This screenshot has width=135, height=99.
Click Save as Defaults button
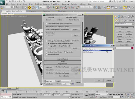pos(64,76)
